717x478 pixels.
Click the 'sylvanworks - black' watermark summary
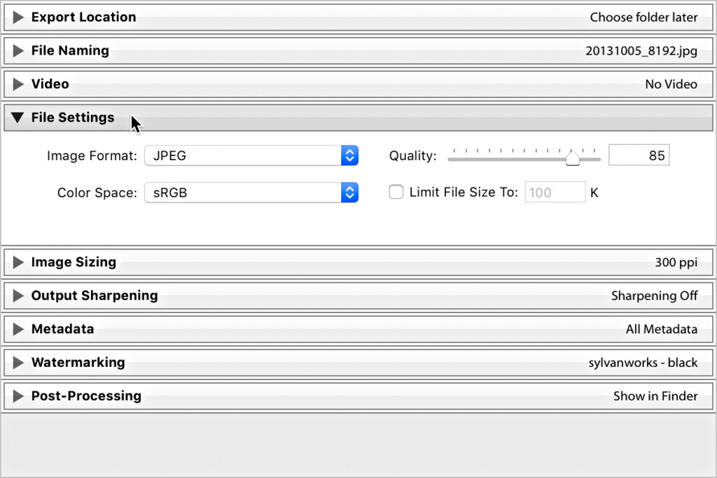point(643,363)
